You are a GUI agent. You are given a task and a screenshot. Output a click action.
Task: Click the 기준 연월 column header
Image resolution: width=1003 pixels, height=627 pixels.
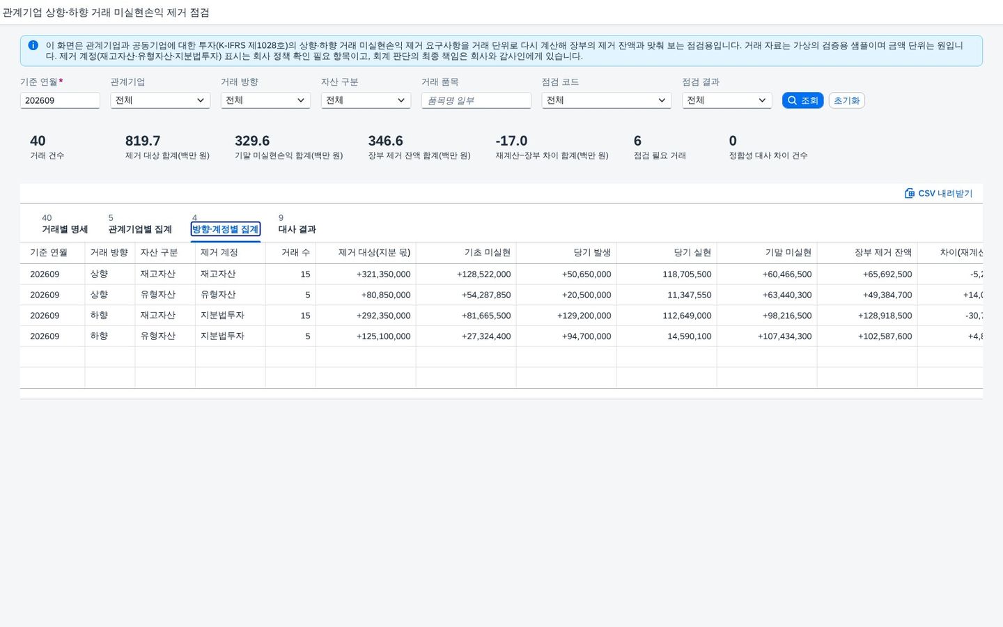point(52,252)
